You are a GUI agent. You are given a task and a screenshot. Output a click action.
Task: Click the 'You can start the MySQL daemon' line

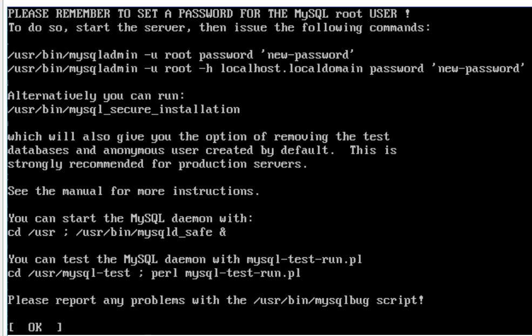click(x=130, y=218)
